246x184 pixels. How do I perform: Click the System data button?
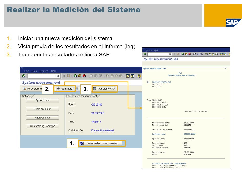pyautogui.click(x=43, y=100)
